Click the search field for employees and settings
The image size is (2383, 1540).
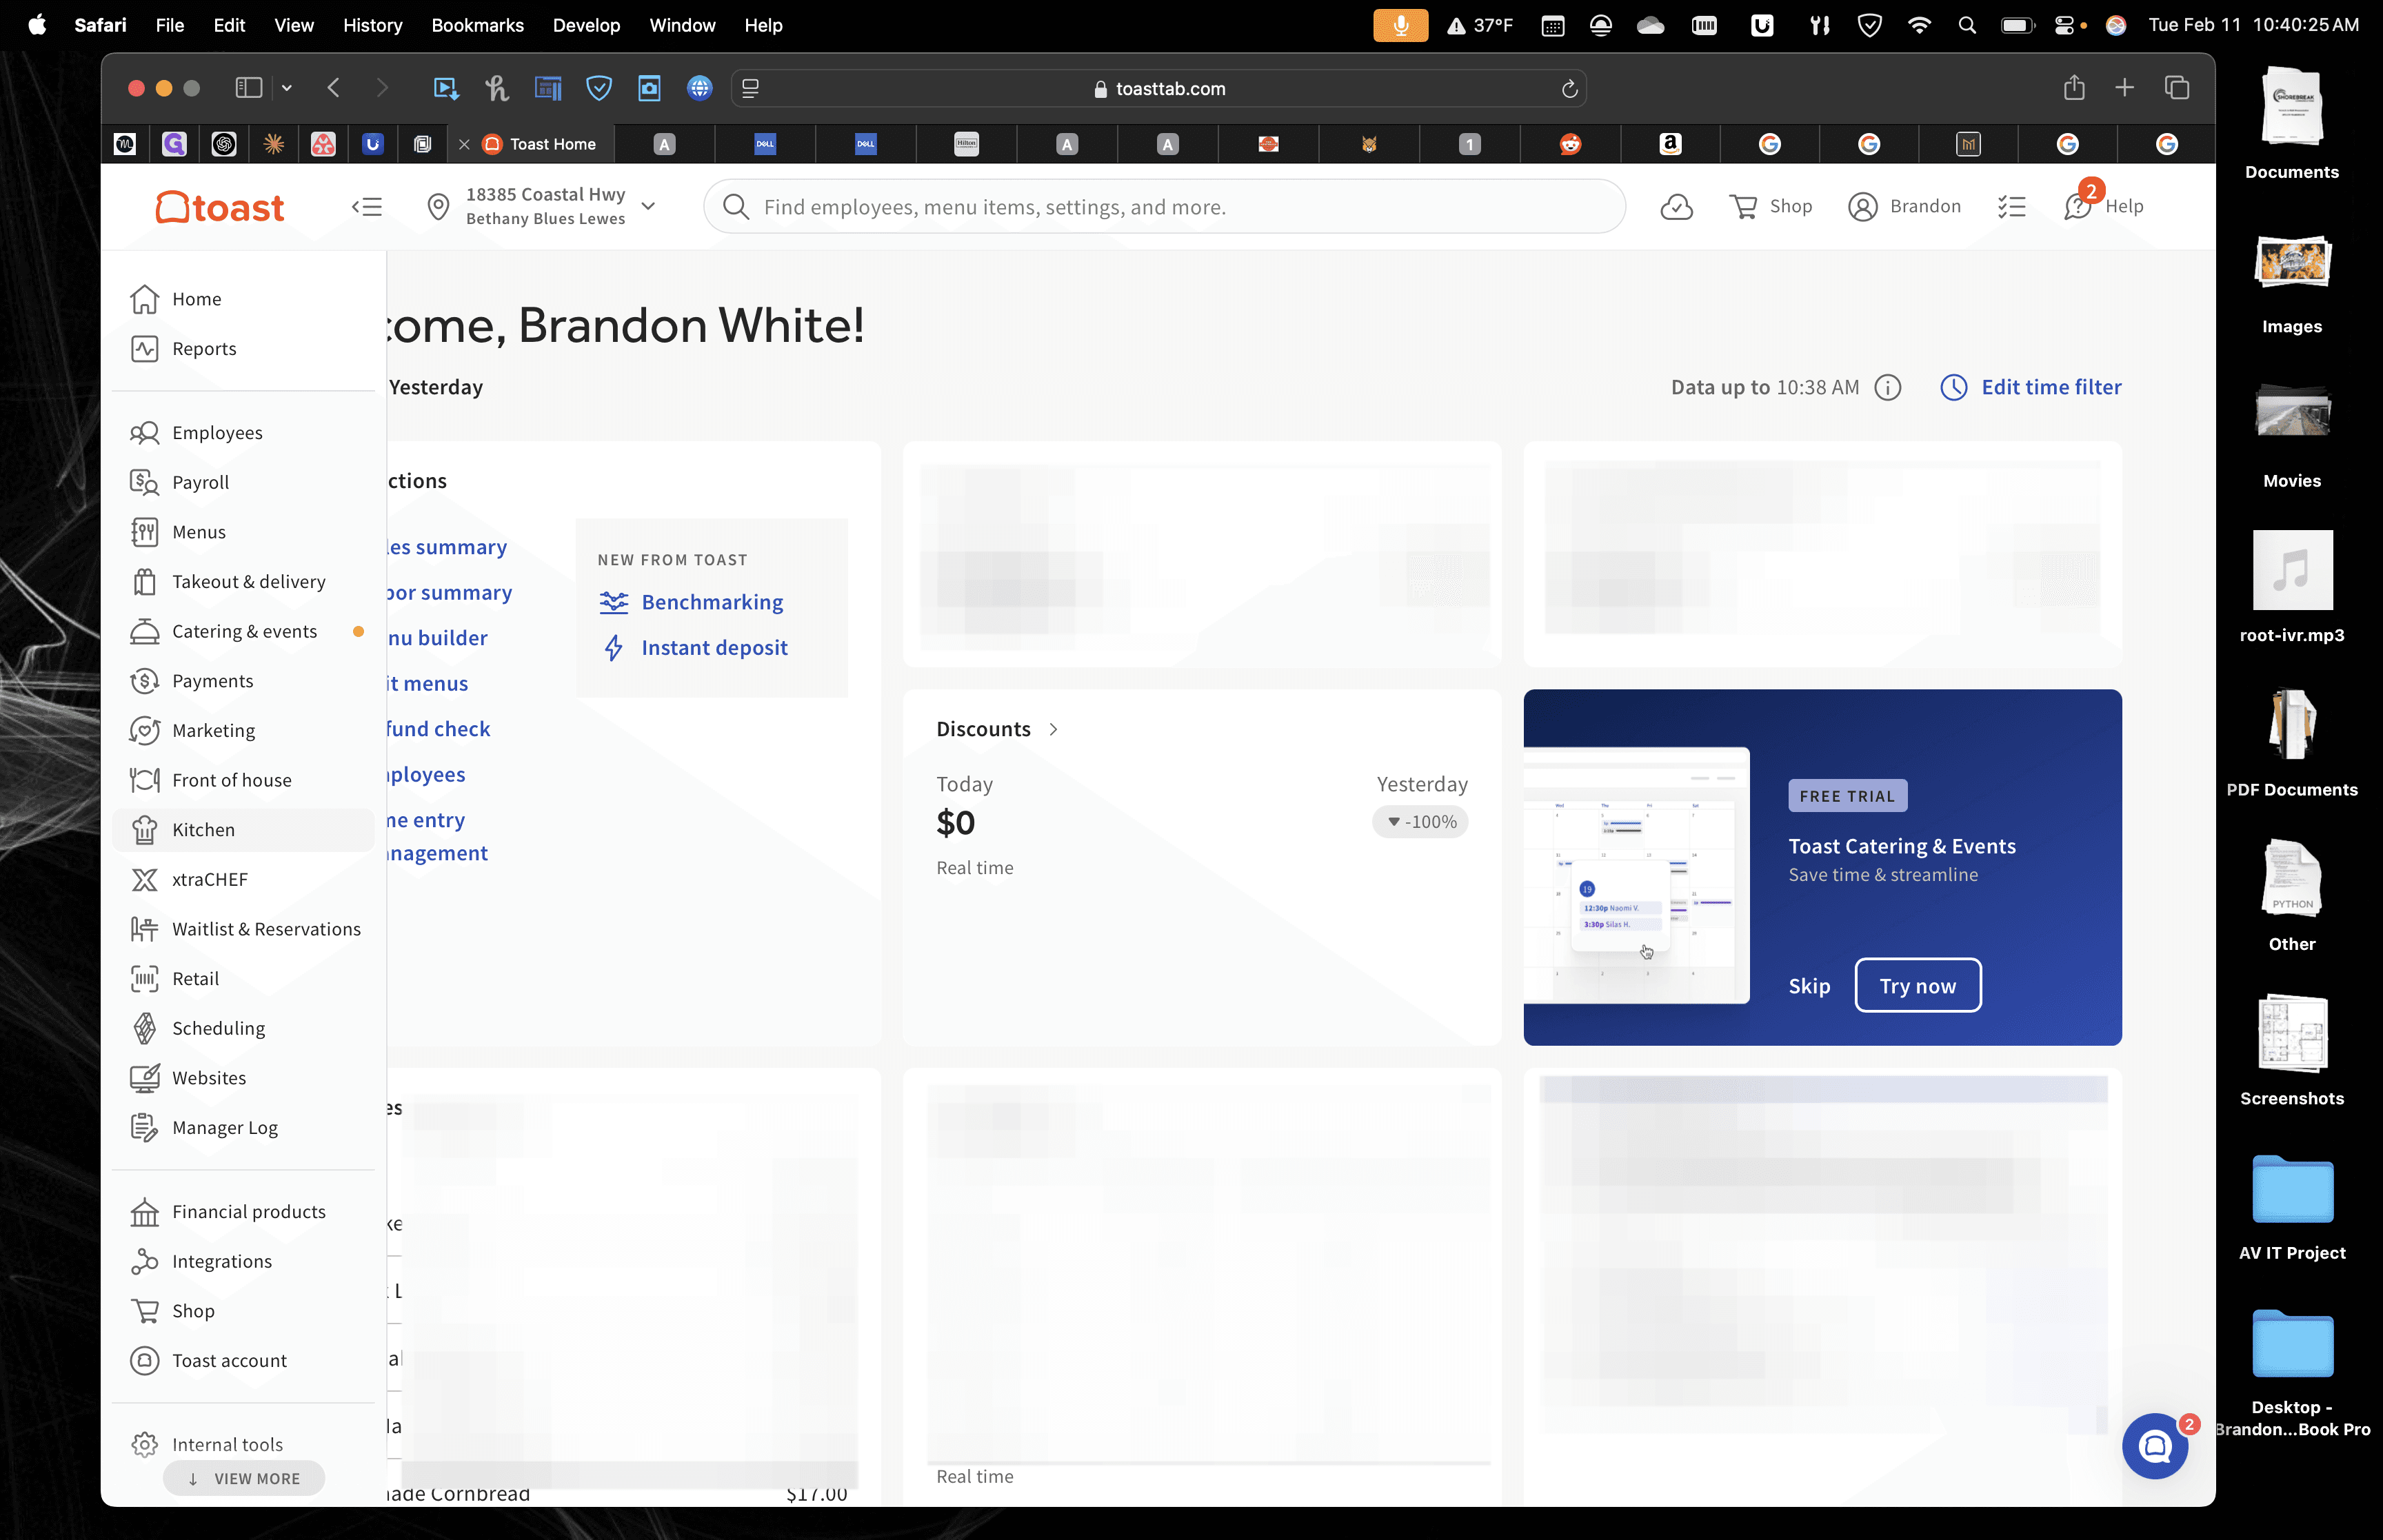click(1164, 206)
